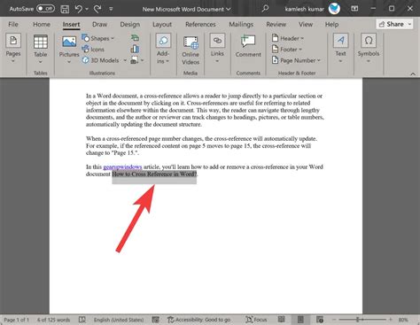This screenshot has height=325, width=420.
Task: Switch to Web Layout view
Action: (320, 320)
